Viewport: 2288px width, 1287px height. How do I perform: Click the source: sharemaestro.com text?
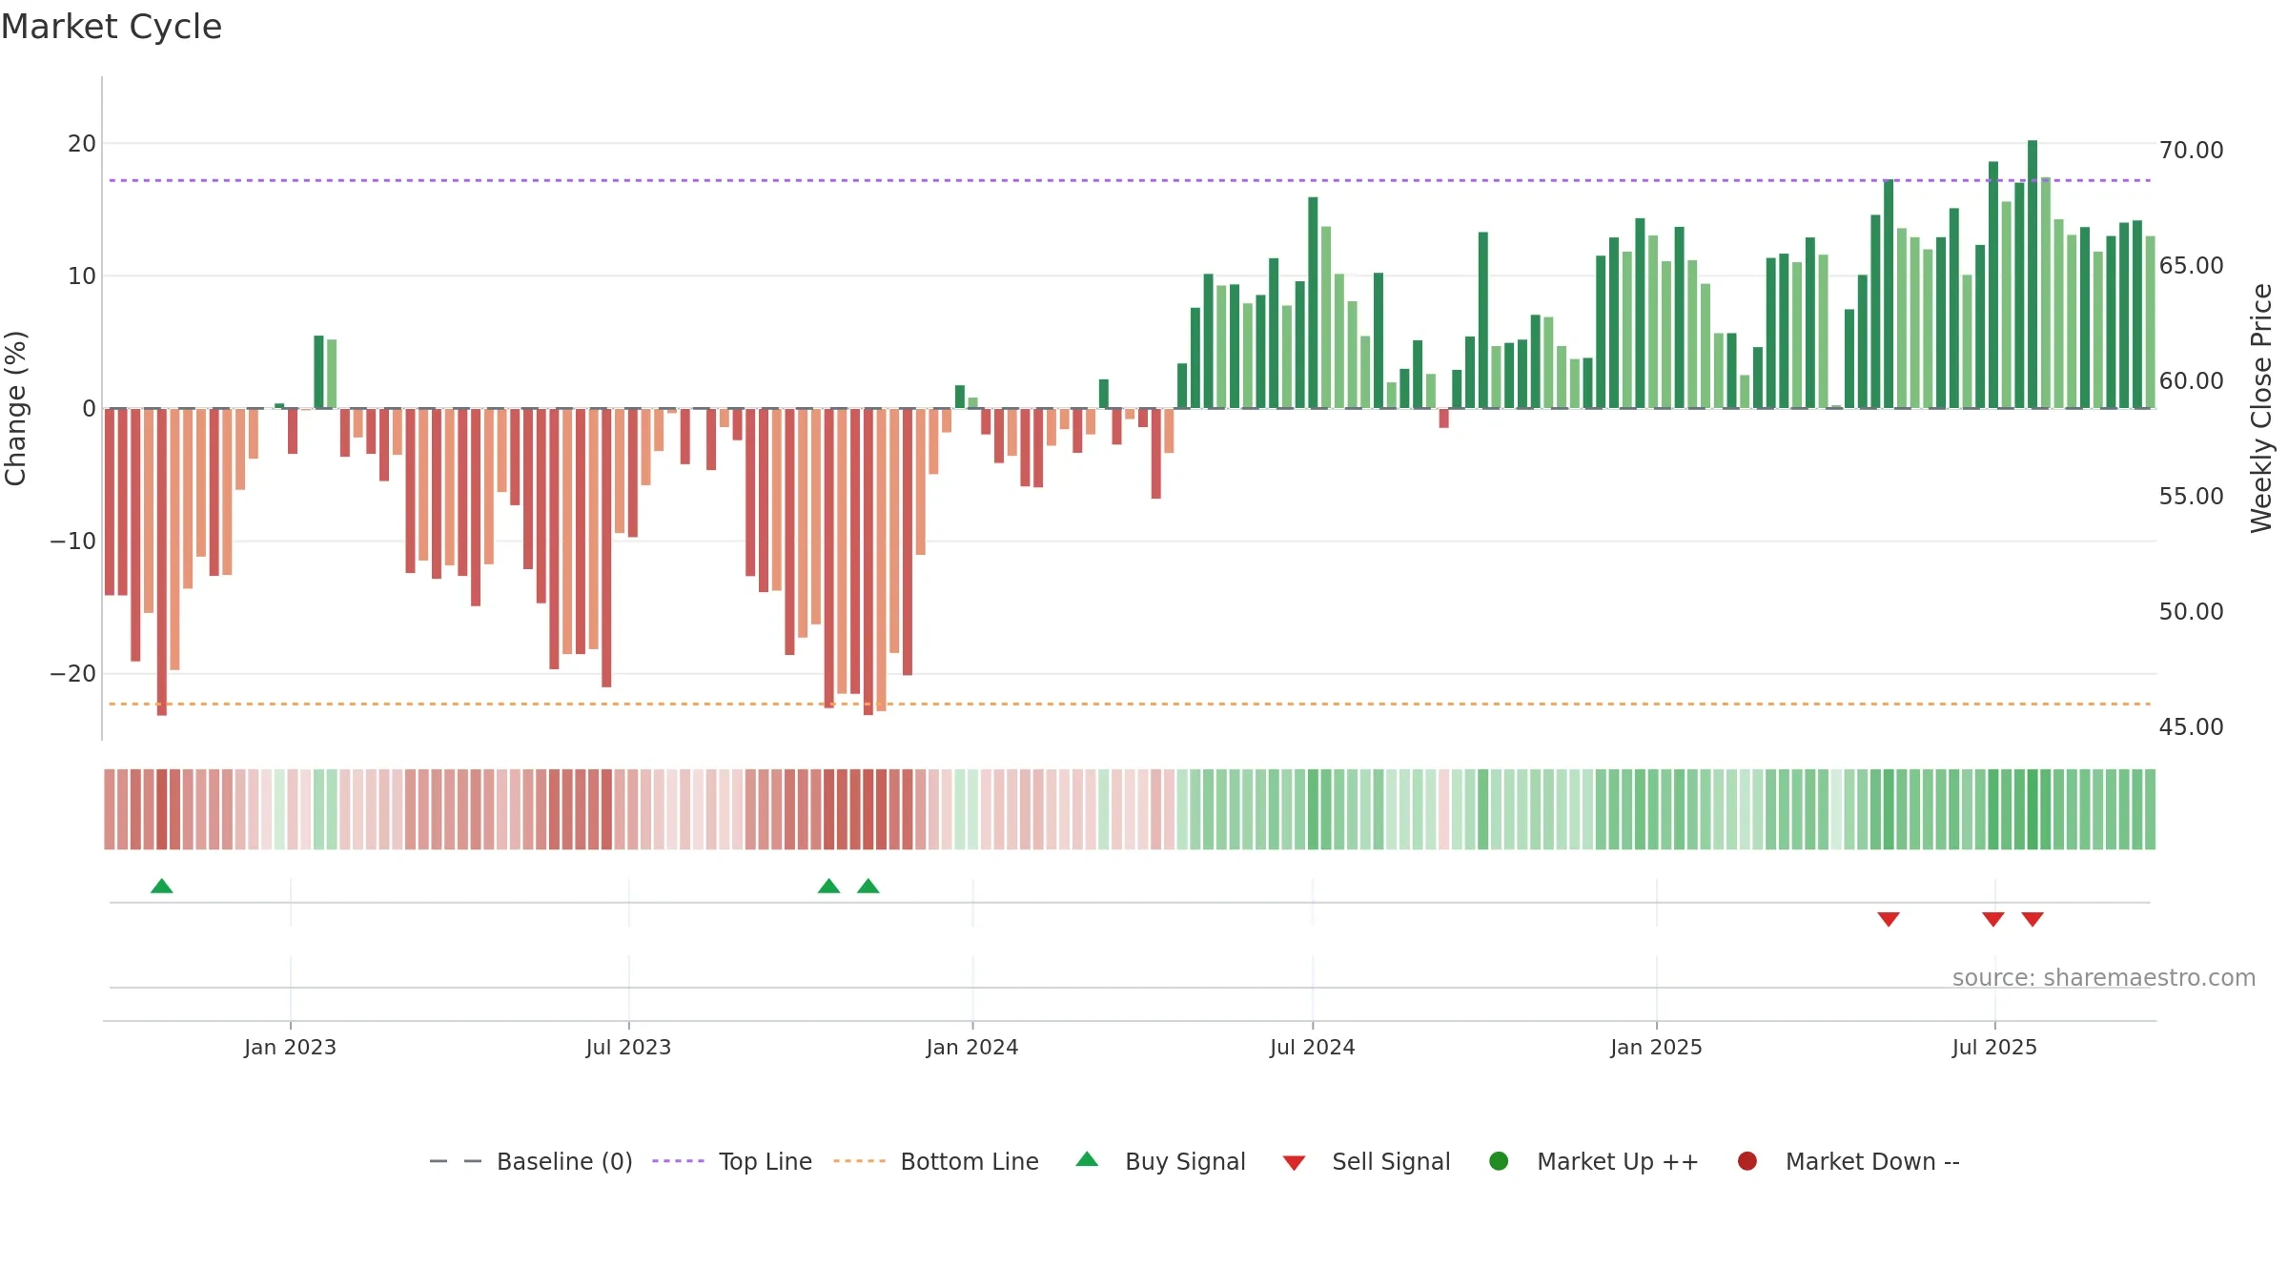(x=2104, y=977)
